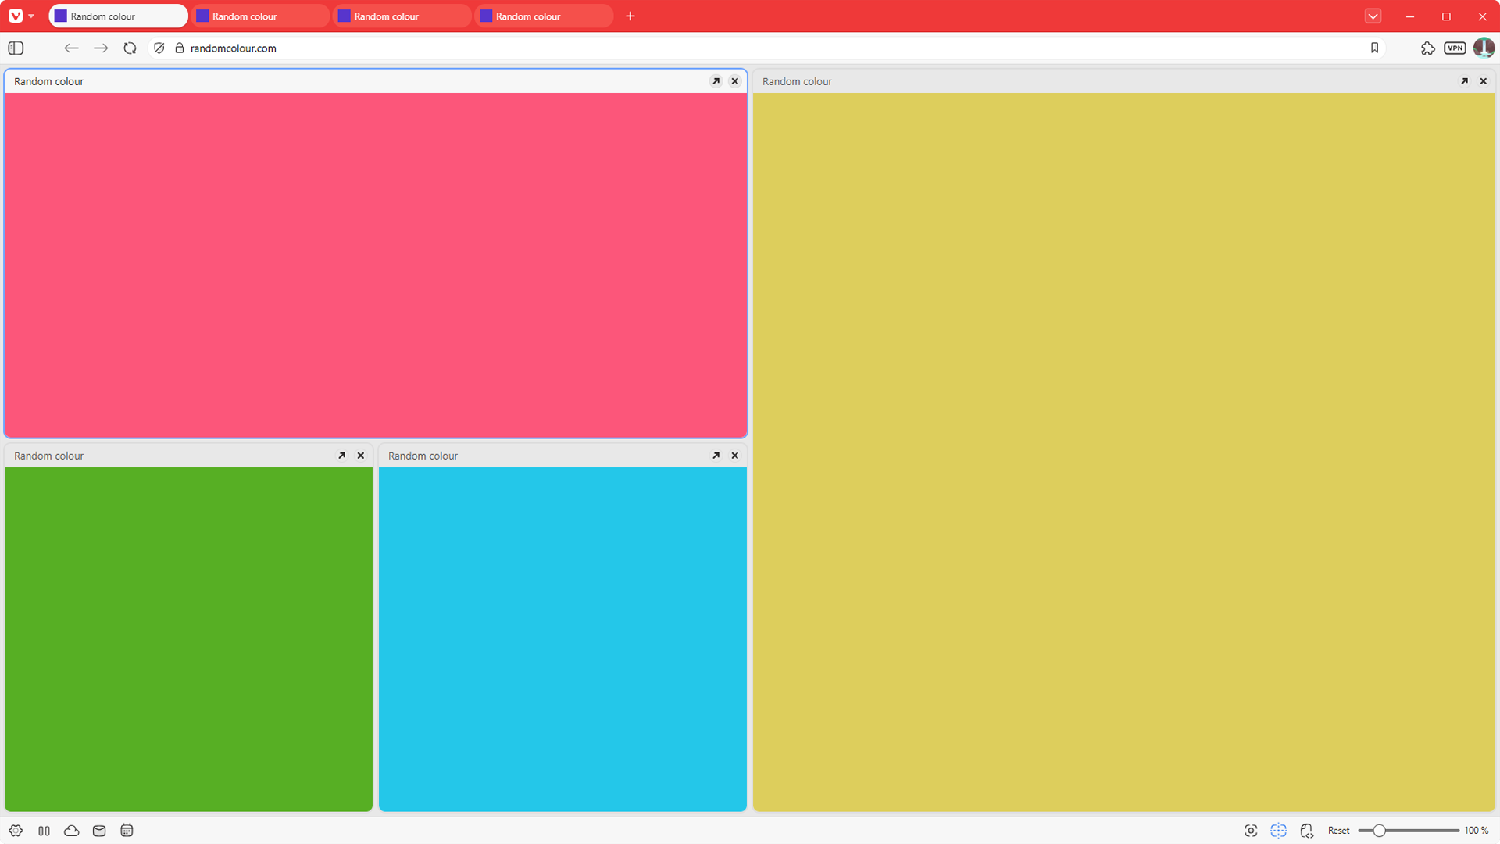The image size is (1500, 844).
Task: Disable page tiling via blue tiling icon
Action: (1279, 831)
